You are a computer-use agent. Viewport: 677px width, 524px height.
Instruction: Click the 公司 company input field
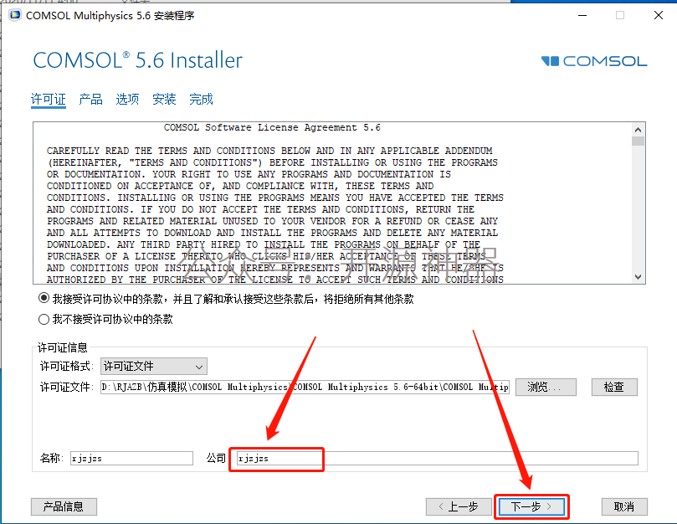pos(438,459)
